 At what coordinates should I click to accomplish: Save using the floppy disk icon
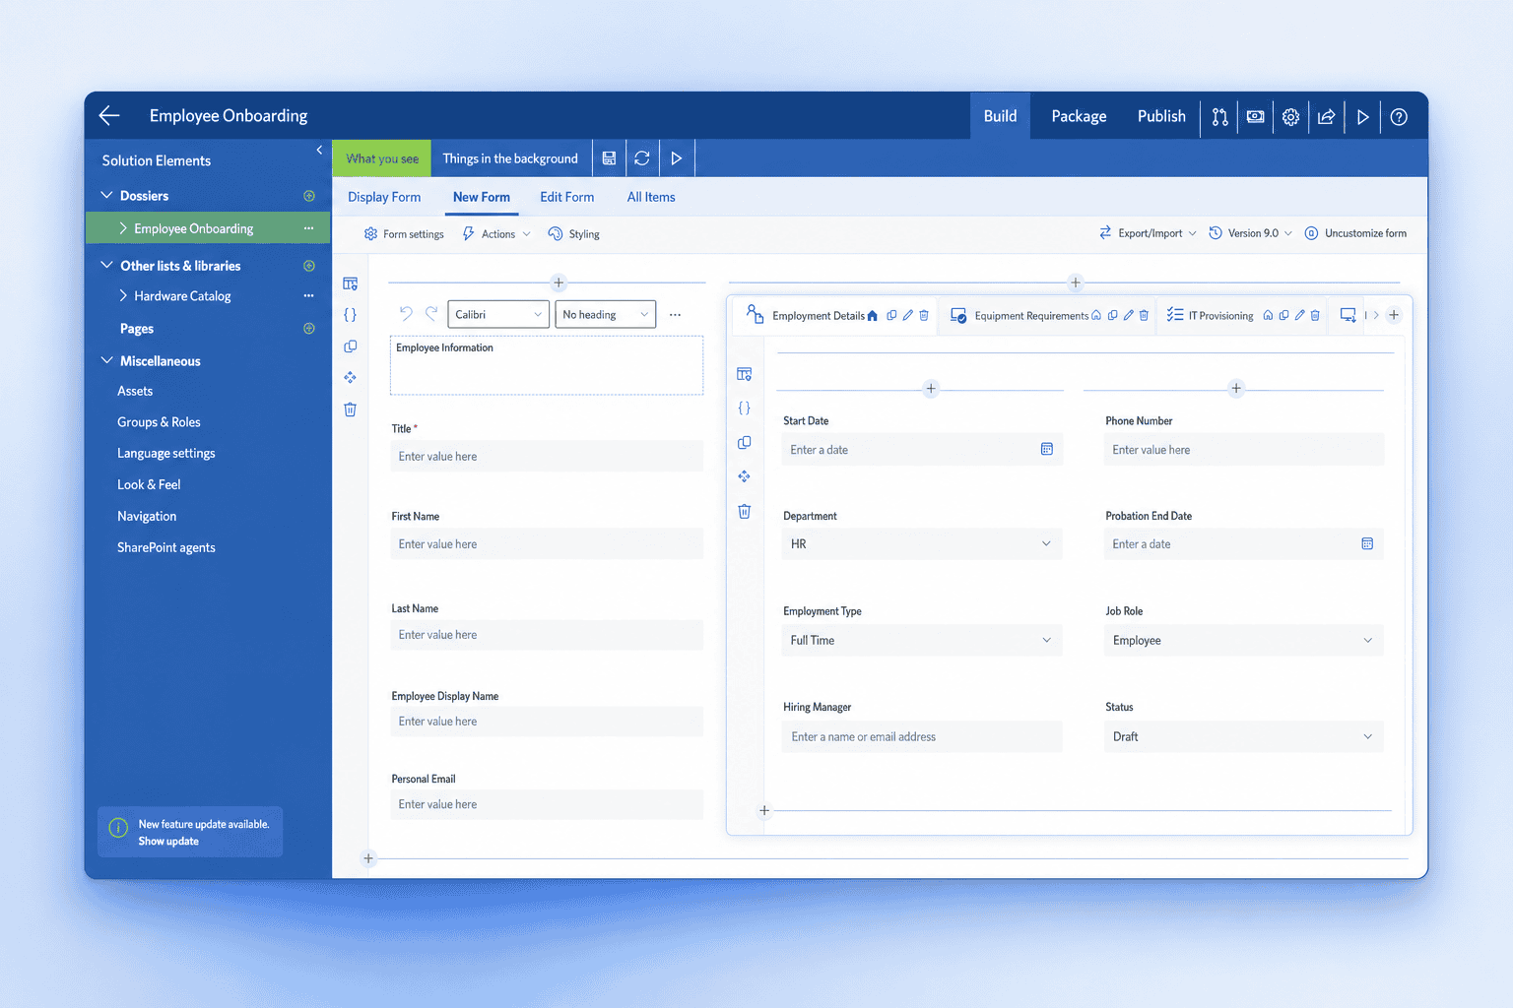point(609,157)
